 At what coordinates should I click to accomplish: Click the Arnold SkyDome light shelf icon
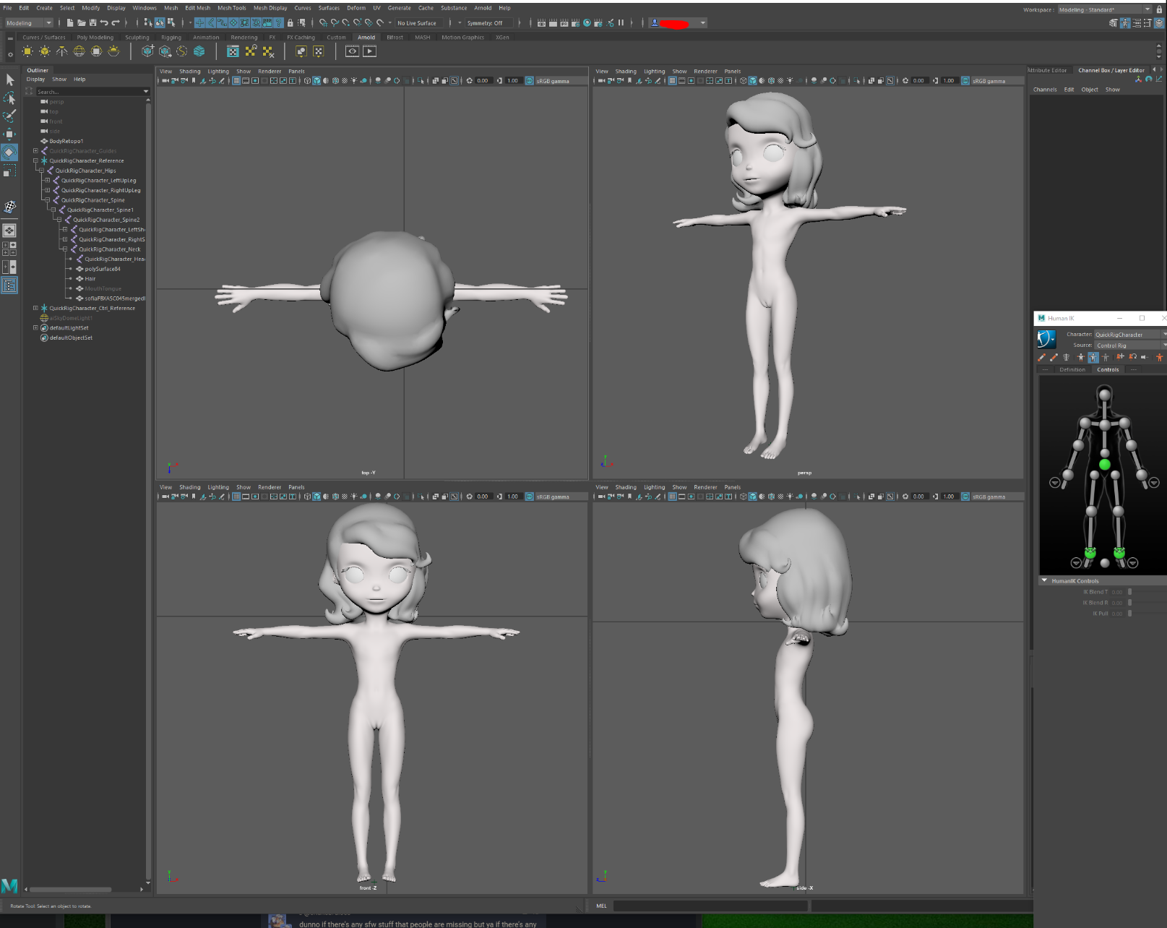(79, 51)
